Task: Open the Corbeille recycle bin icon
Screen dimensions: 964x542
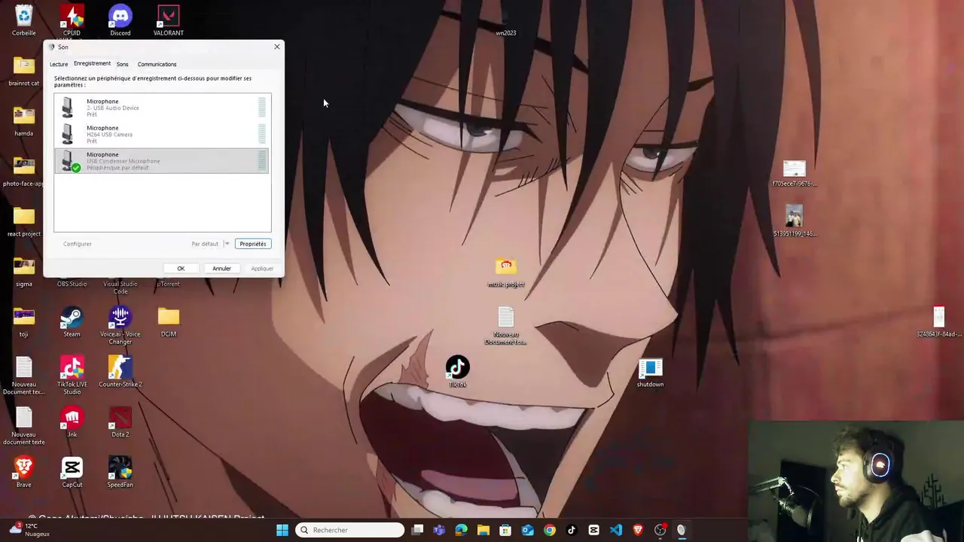Action: click(x=24, y=20)
